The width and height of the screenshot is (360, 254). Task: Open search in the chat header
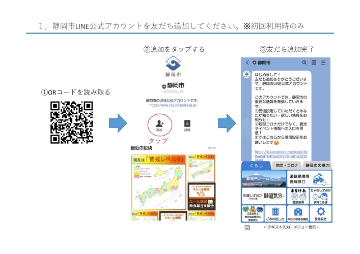[x=304, y=62]
